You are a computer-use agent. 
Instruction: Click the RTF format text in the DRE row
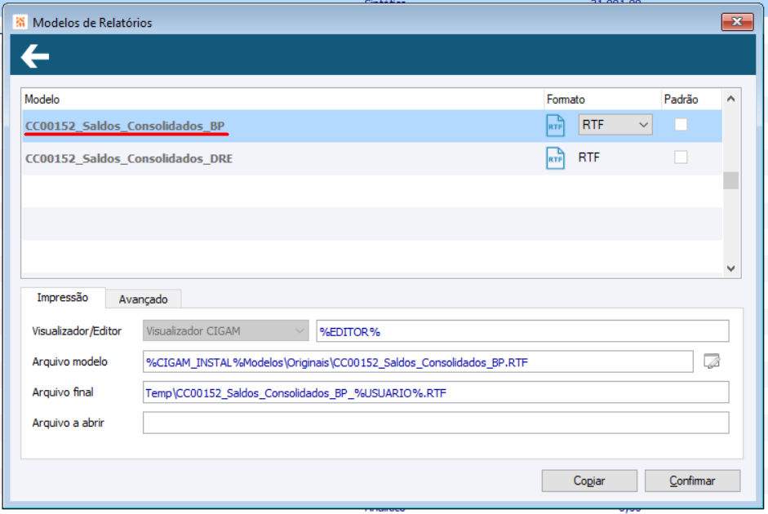pyautogui.click(x=588, y=157)
